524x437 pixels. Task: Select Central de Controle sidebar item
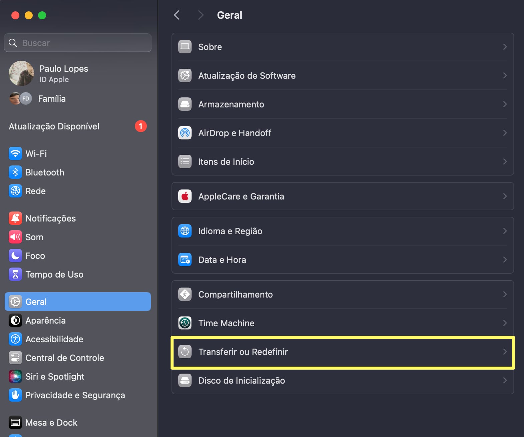[x=64, y=358]
